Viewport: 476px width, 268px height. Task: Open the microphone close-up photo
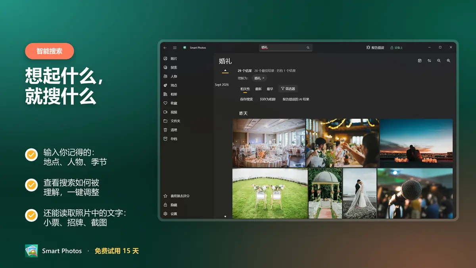tap(415, 193)
